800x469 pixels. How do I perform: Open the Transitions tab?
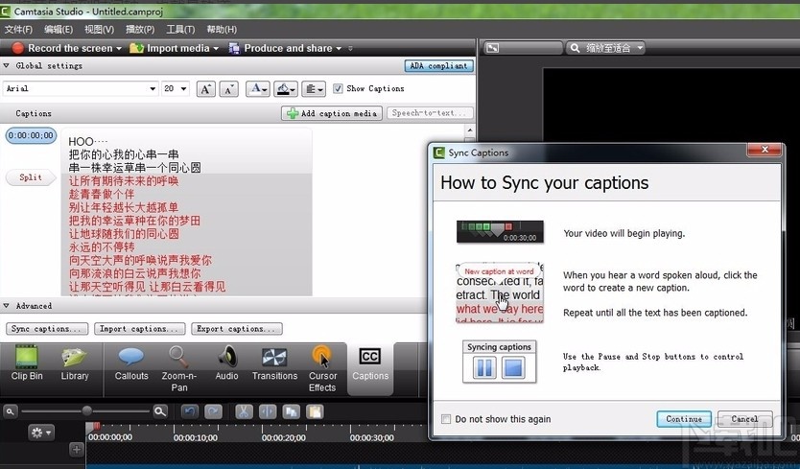(x=274, y=363)
